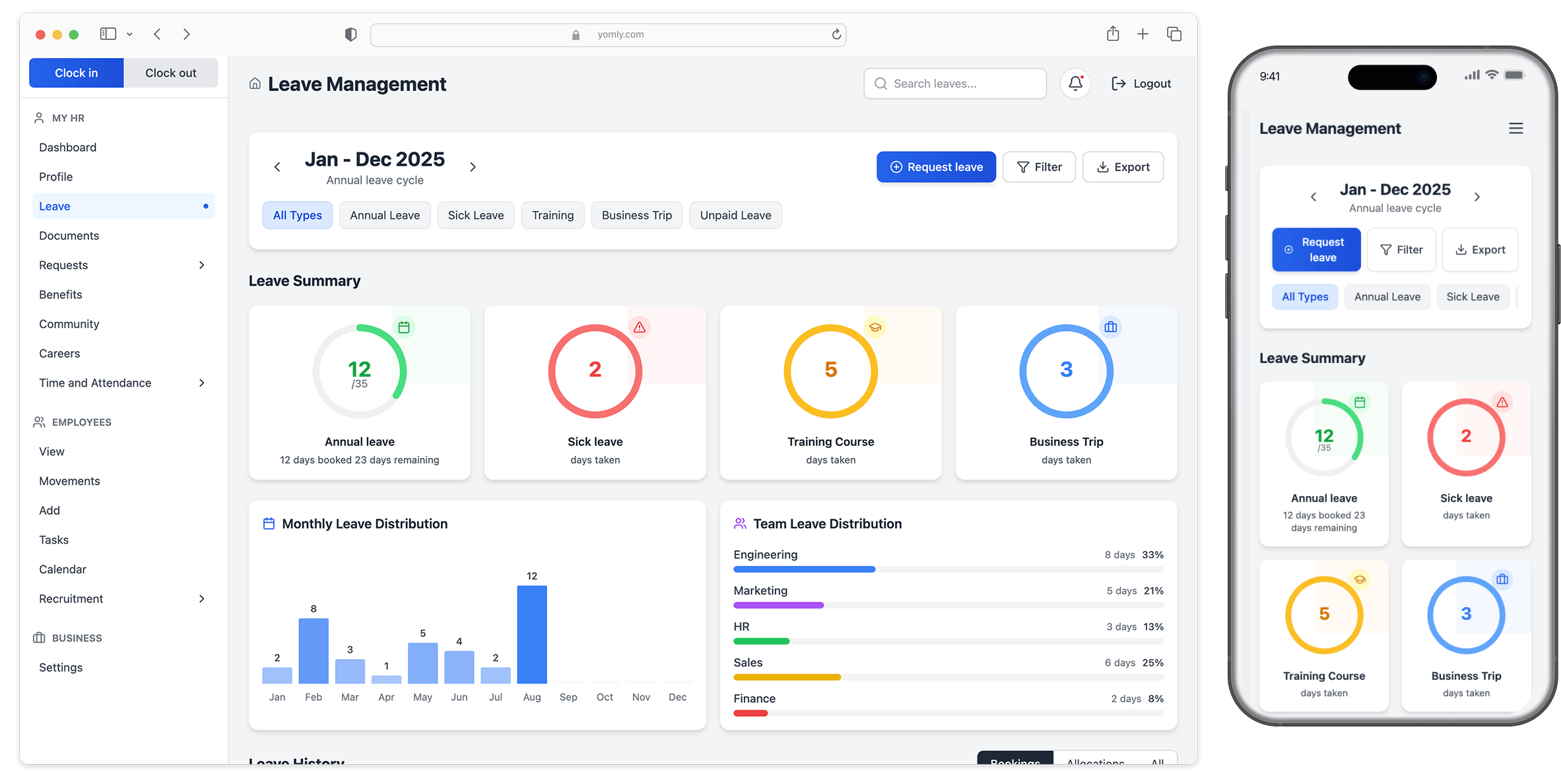This screenshot has width=1561, height=774.
Task: Go to the next leave cycle
Action: tap(473, 167)
